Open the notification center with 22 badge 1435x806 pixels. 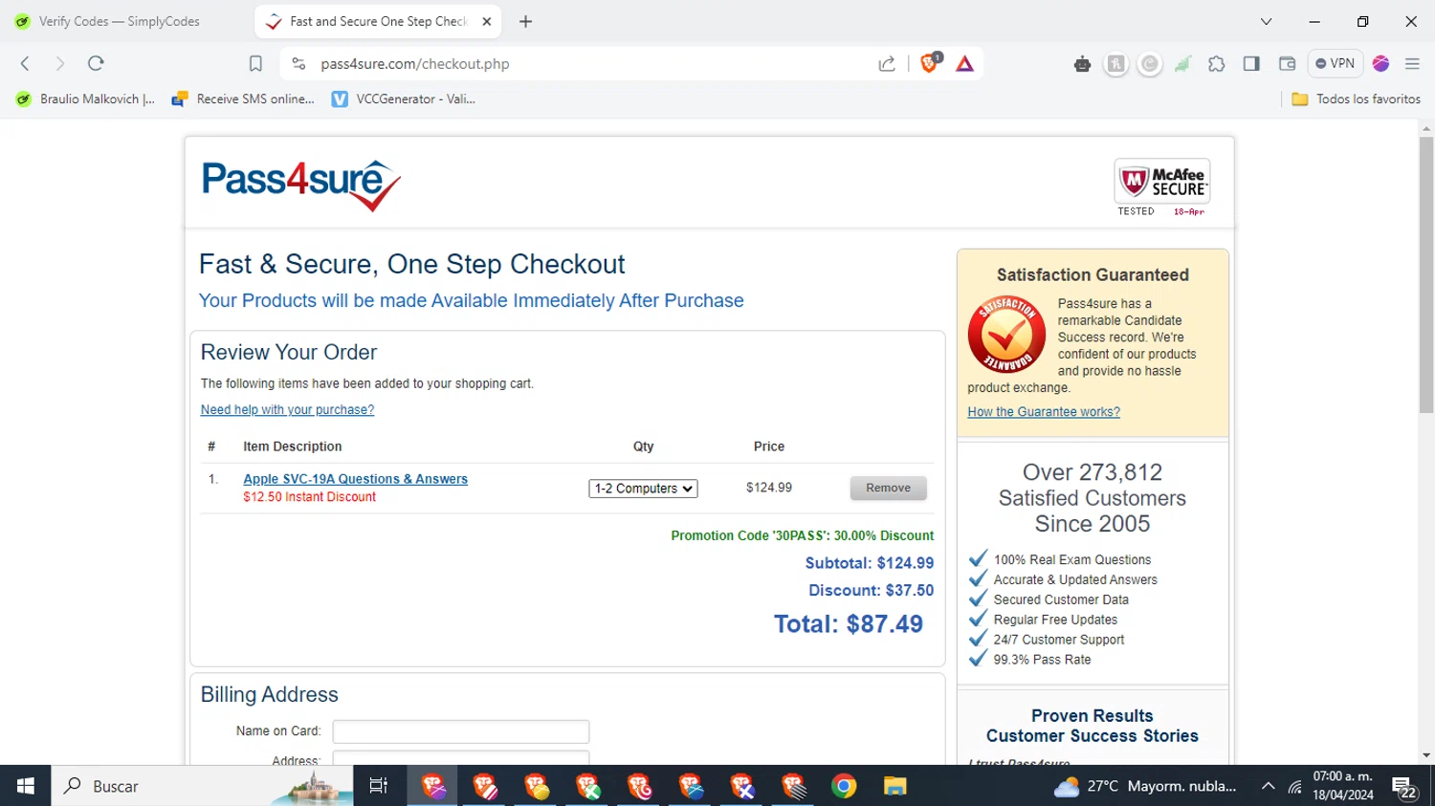click(x=1404, y=787)
